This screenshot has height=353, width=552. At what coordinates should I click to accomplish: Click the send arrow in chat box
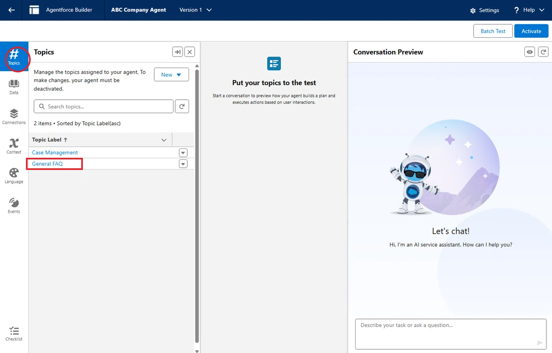tap(540, 343)
